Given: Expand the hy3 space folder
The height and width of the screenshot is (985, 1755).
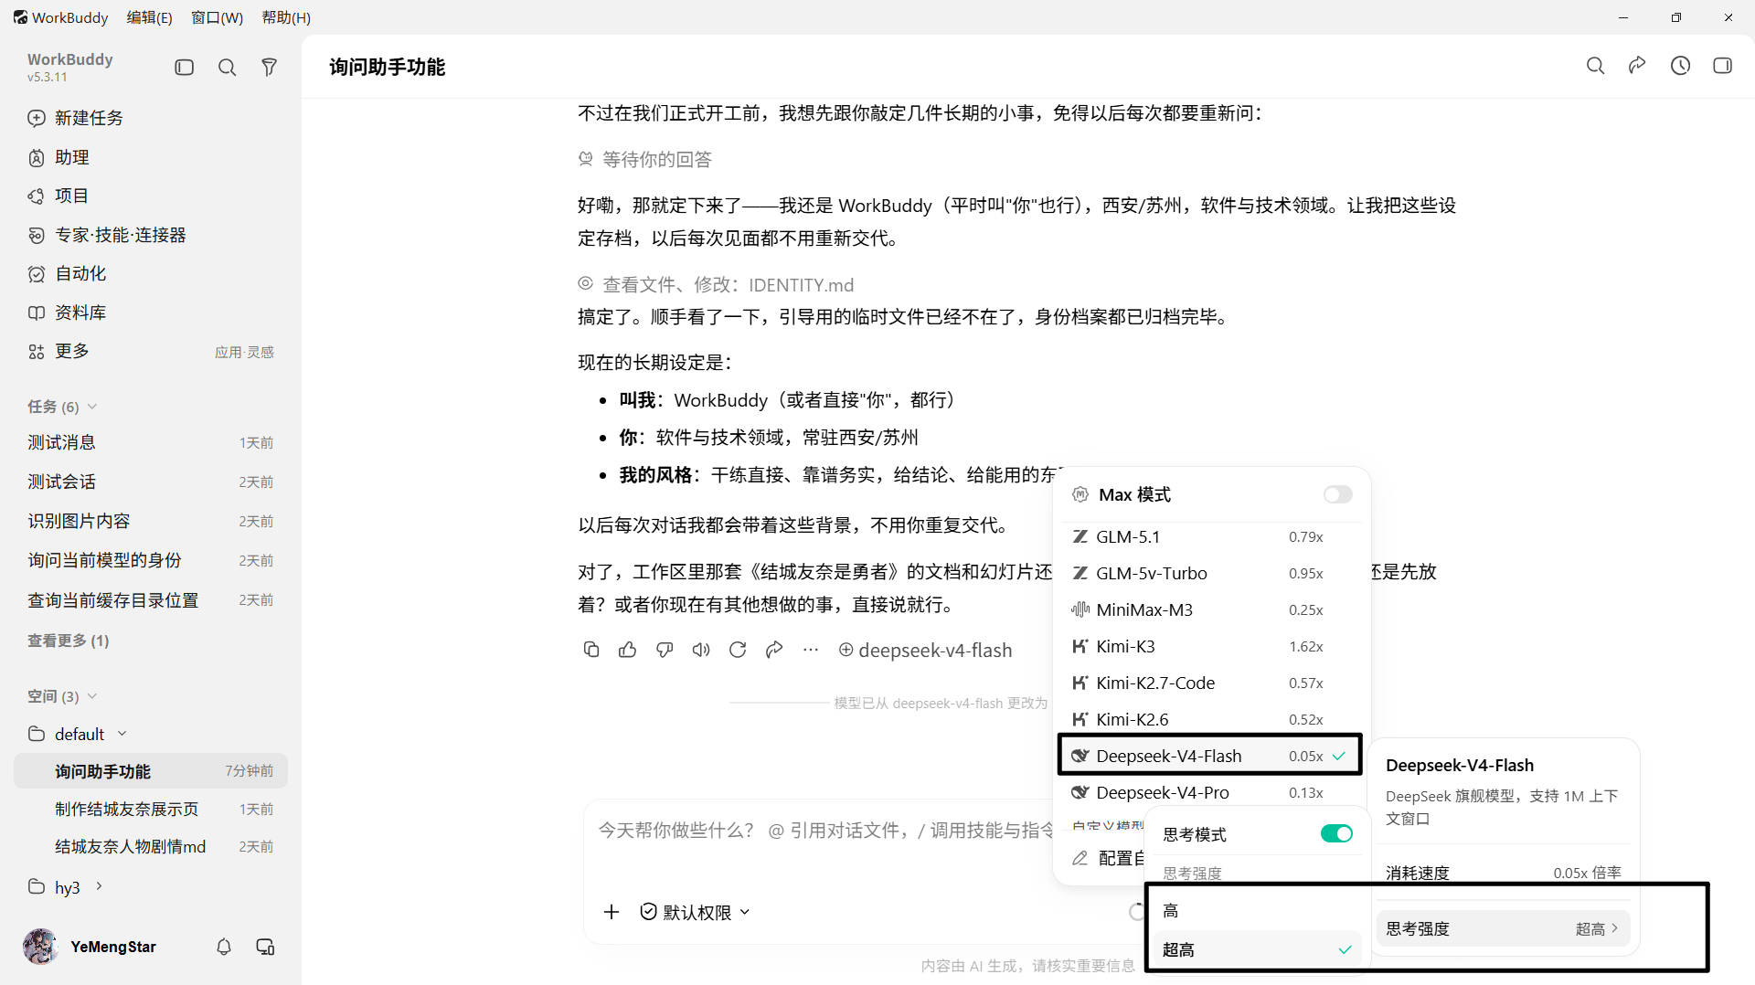Looking at the screenshot, I should click(99, 886).
